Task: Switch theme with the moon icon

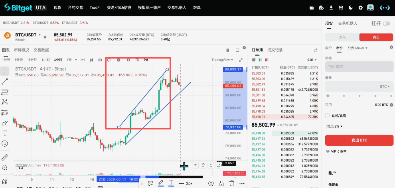Action: coord(351,8)
